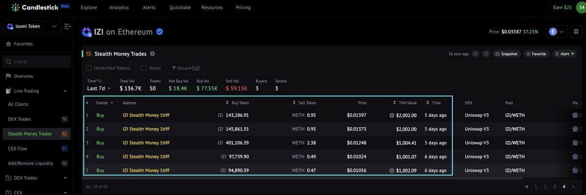
Task: Open Quicktake from top navigation
Action: pyautogui.click(x=179, y=8)
